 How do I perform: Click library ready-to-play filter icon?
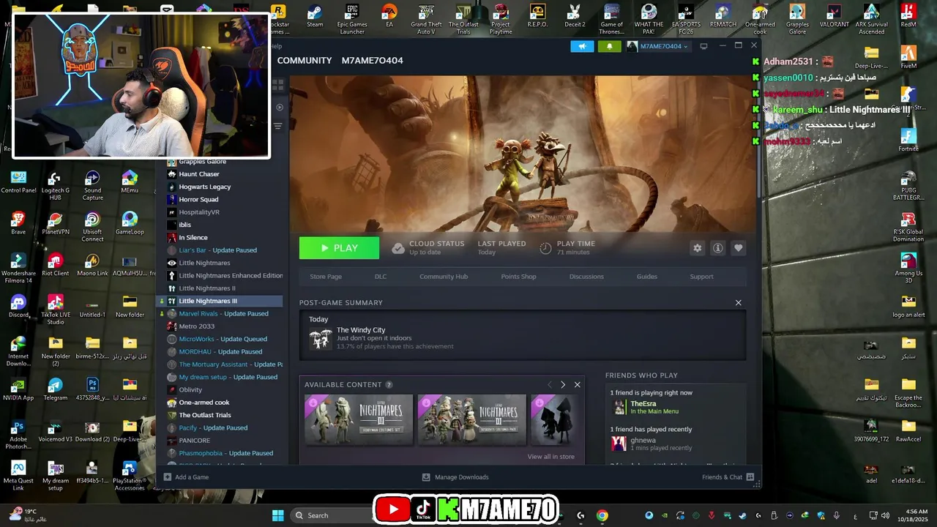coord(279,108)
